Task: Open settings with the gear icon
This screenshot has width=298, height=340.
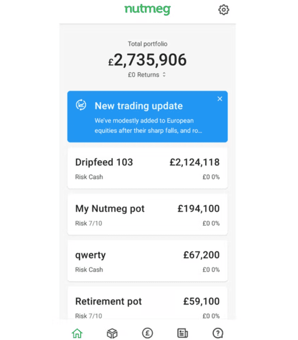Action: click(x=224, y=9)
